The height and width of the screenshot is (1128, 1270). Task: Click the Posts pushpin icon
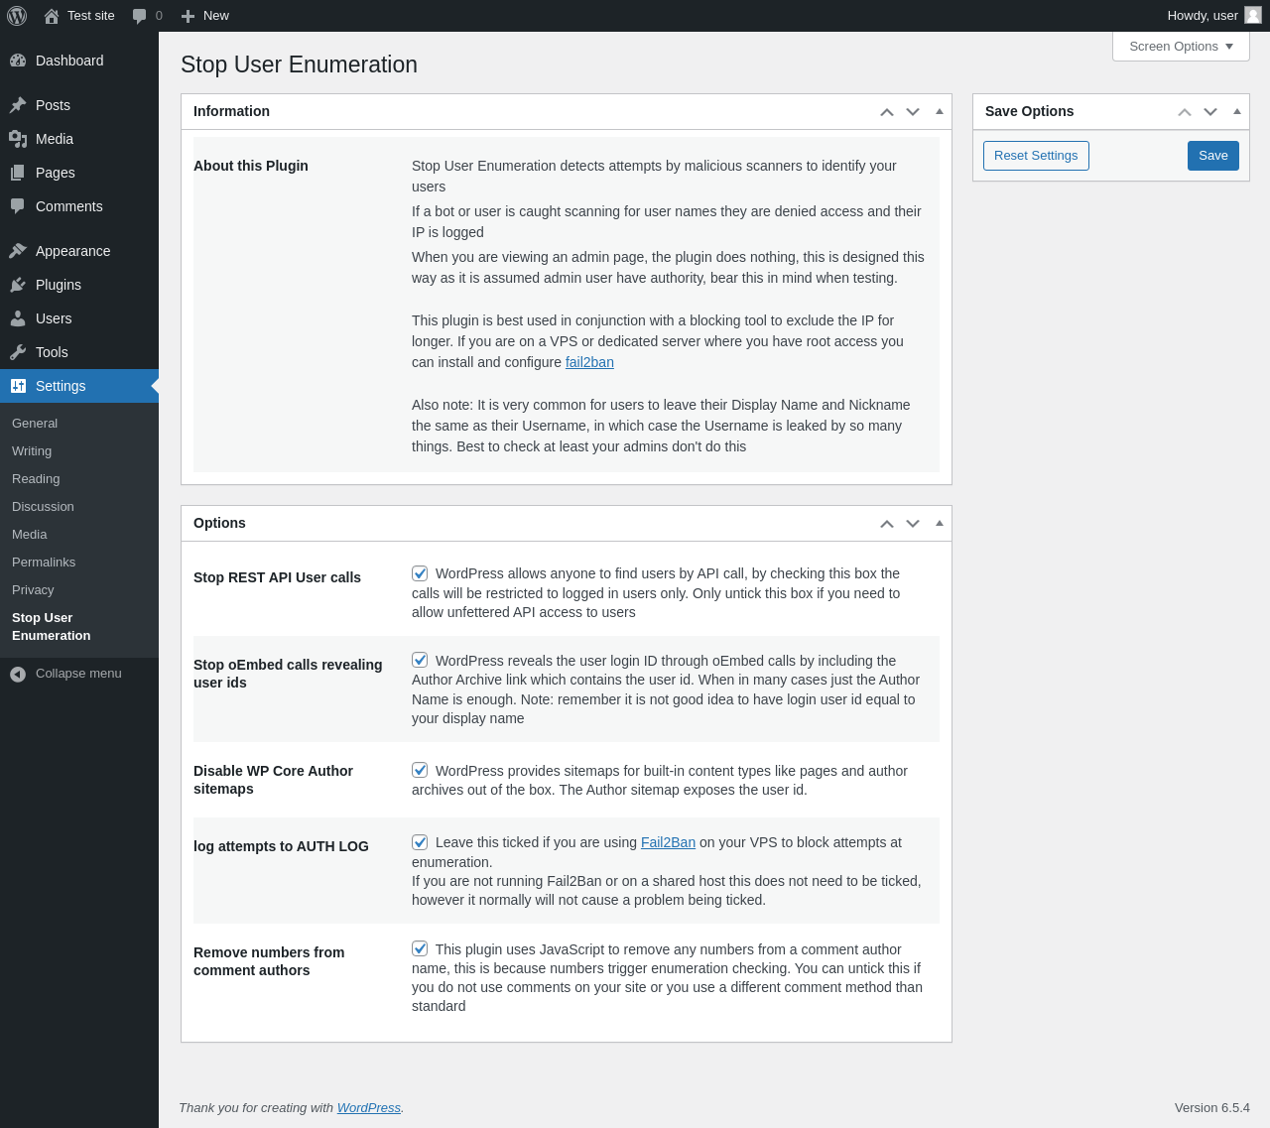pos(18,105)
